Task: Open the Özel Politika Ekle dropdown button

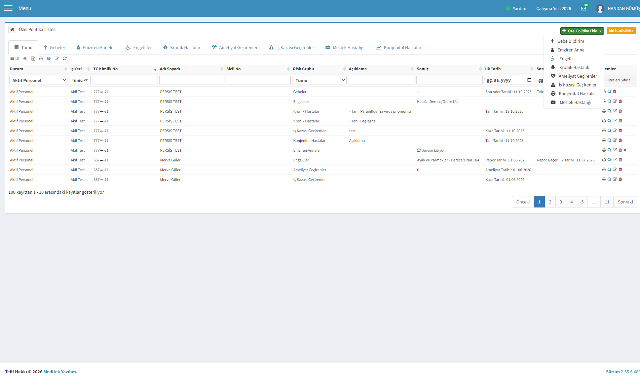Action: point(582,31)
